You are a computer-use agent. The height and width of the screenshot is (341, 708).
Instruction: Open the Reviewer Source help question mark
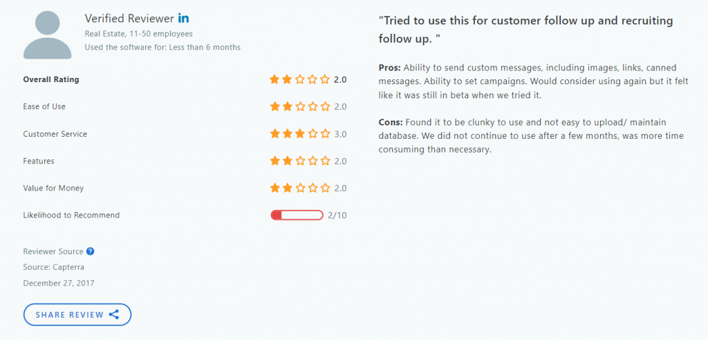click(x=91, y=252)
